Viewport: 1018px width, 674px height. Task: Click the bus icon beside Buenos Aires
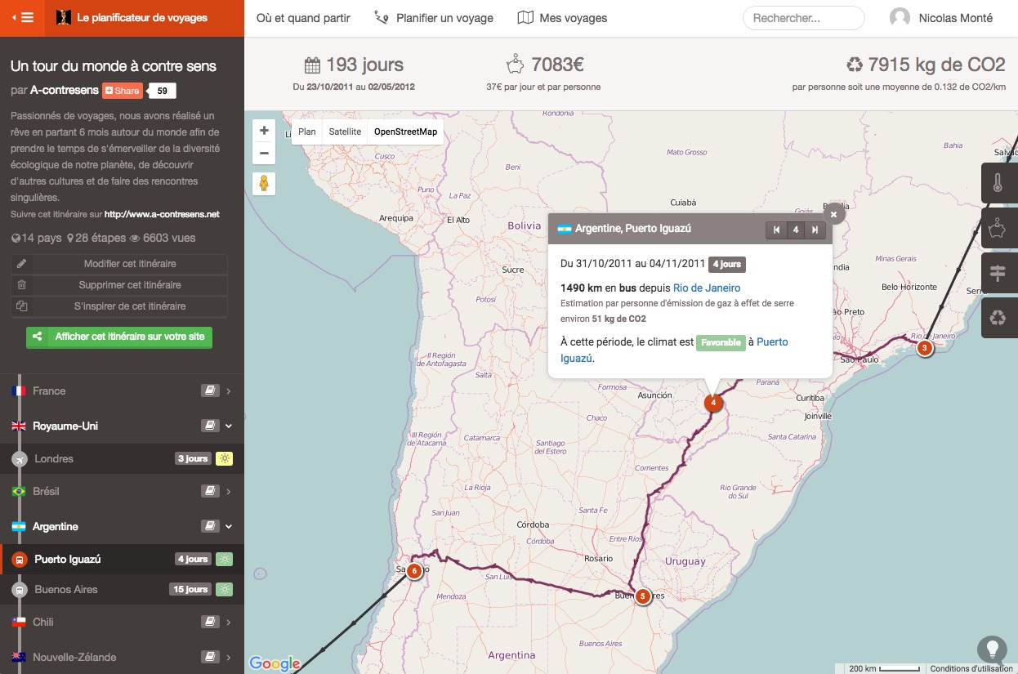[20, 590]
